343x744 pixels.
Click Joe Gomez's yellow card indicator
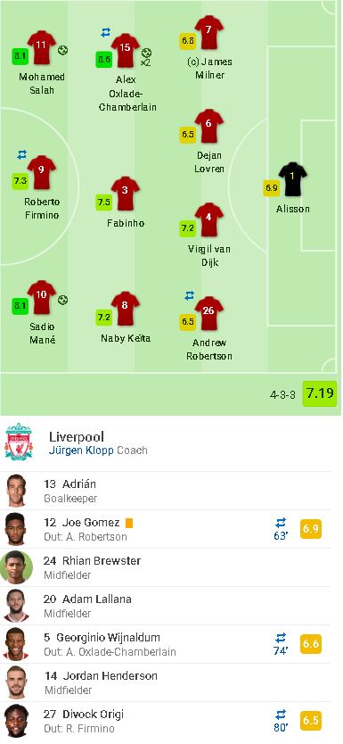click(x=129, y=523)
